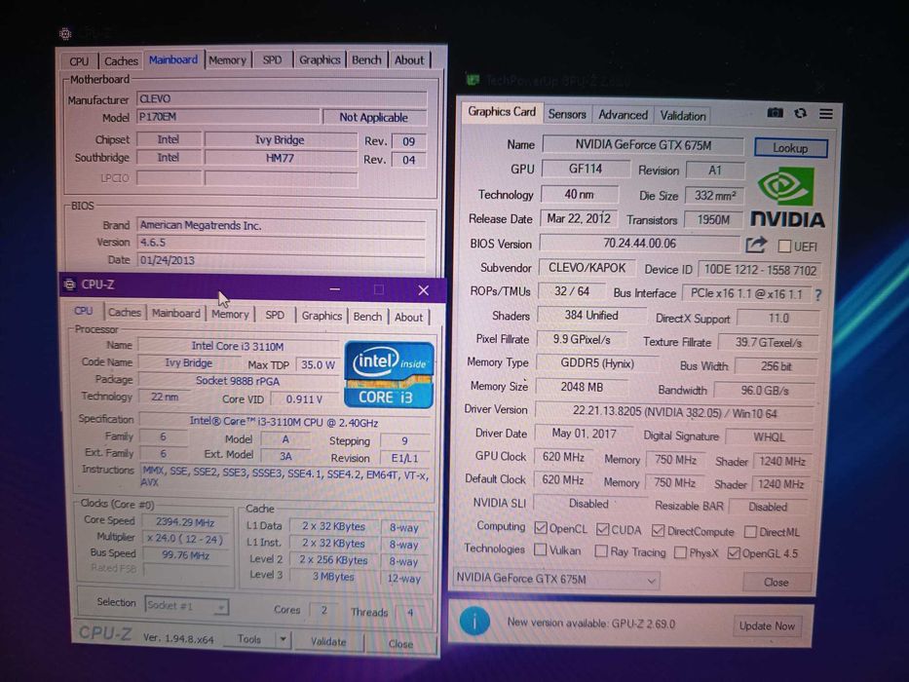Toggle the DirectML checkbox
This screenshot has width=909, height=682.
[x=750, y=532]
